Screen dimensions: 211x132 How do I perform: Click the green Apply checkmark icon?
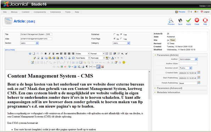click(x=188, y=20)
